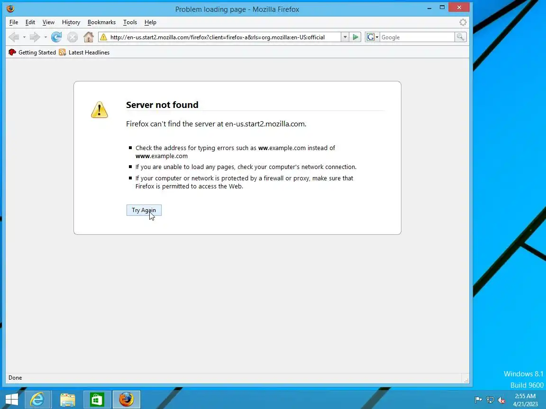Open the Edit menu
546x409 pixels.
point(30,22)
